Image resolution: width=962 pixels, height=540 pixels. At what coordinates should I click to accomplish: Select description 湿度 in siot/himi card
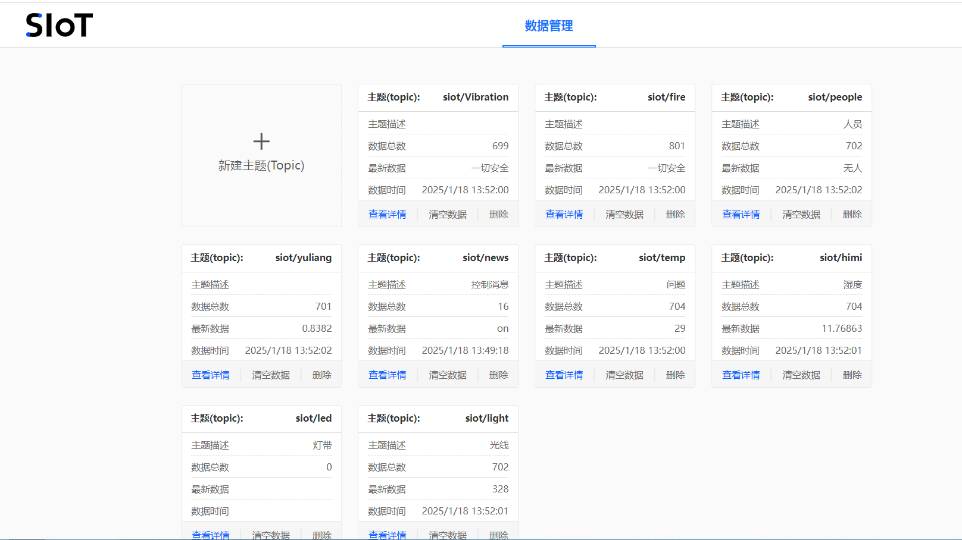click(x=852, y=284)
